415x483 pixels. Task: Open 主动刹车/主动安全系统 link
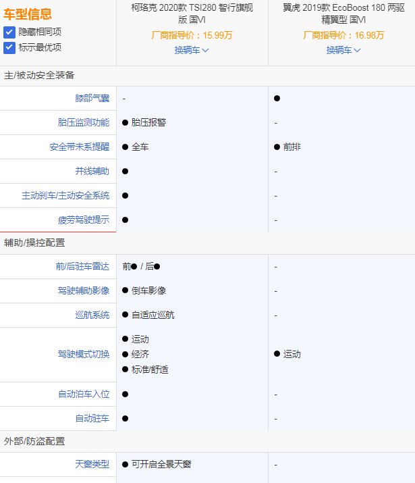65,196
